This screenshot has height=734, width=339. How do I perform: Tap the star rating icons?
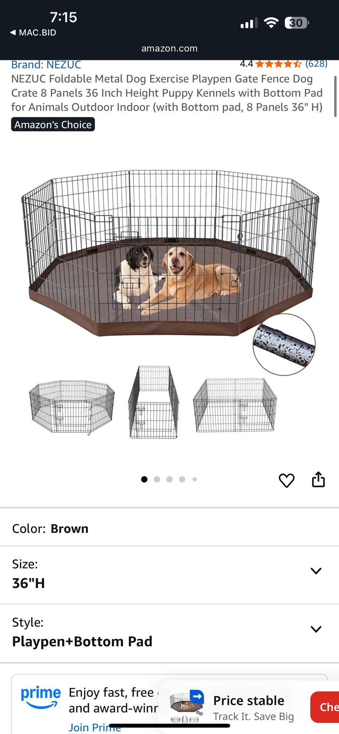(279, 64)
